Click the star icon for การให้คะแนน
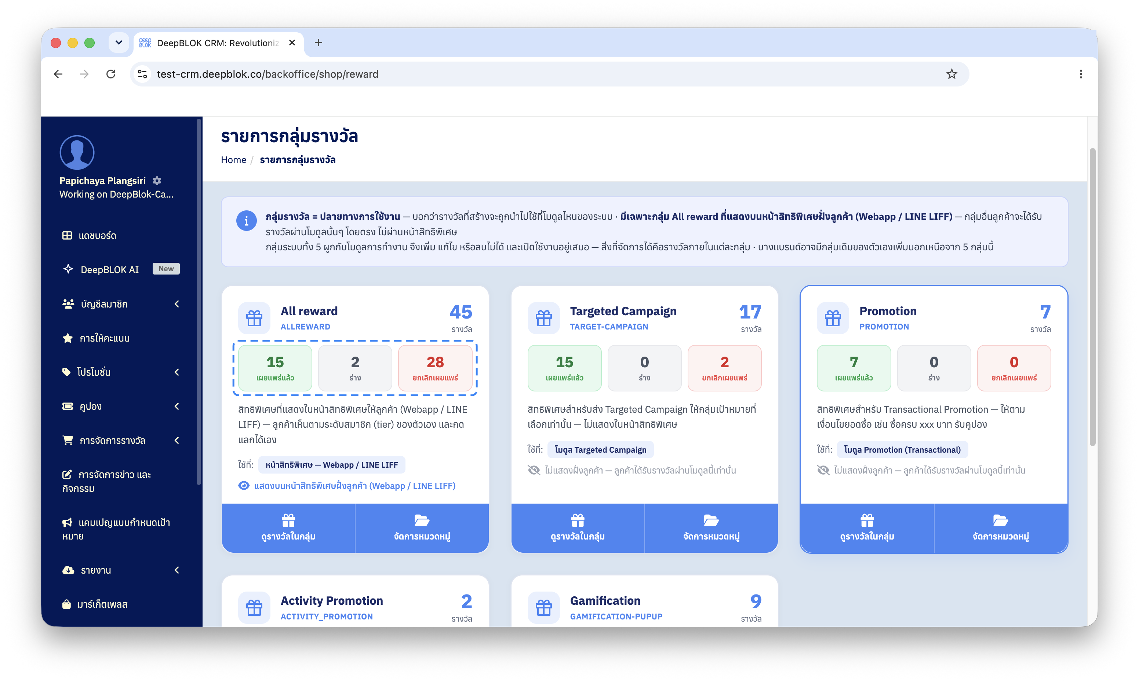Screen dimensions: 1139x681 [x=68, y=338]
